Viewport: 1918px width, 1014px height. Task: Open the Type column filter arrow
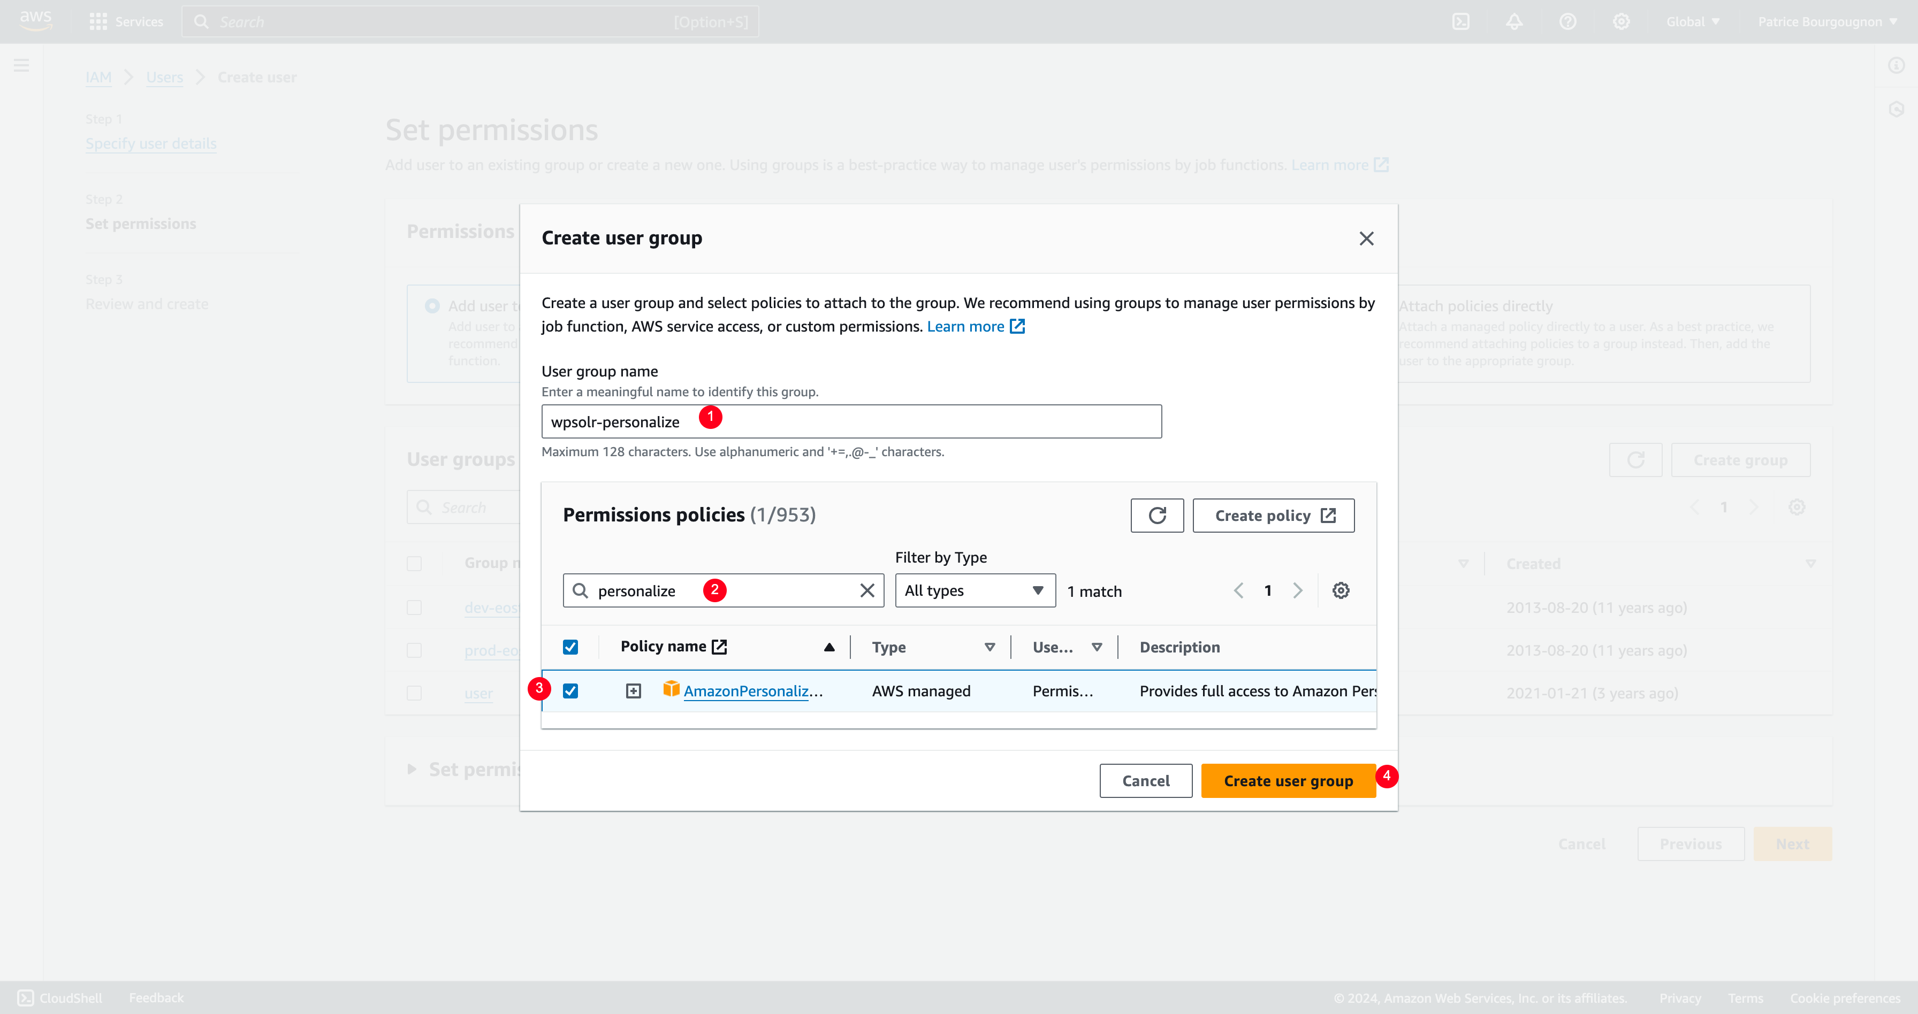point(990,647)
